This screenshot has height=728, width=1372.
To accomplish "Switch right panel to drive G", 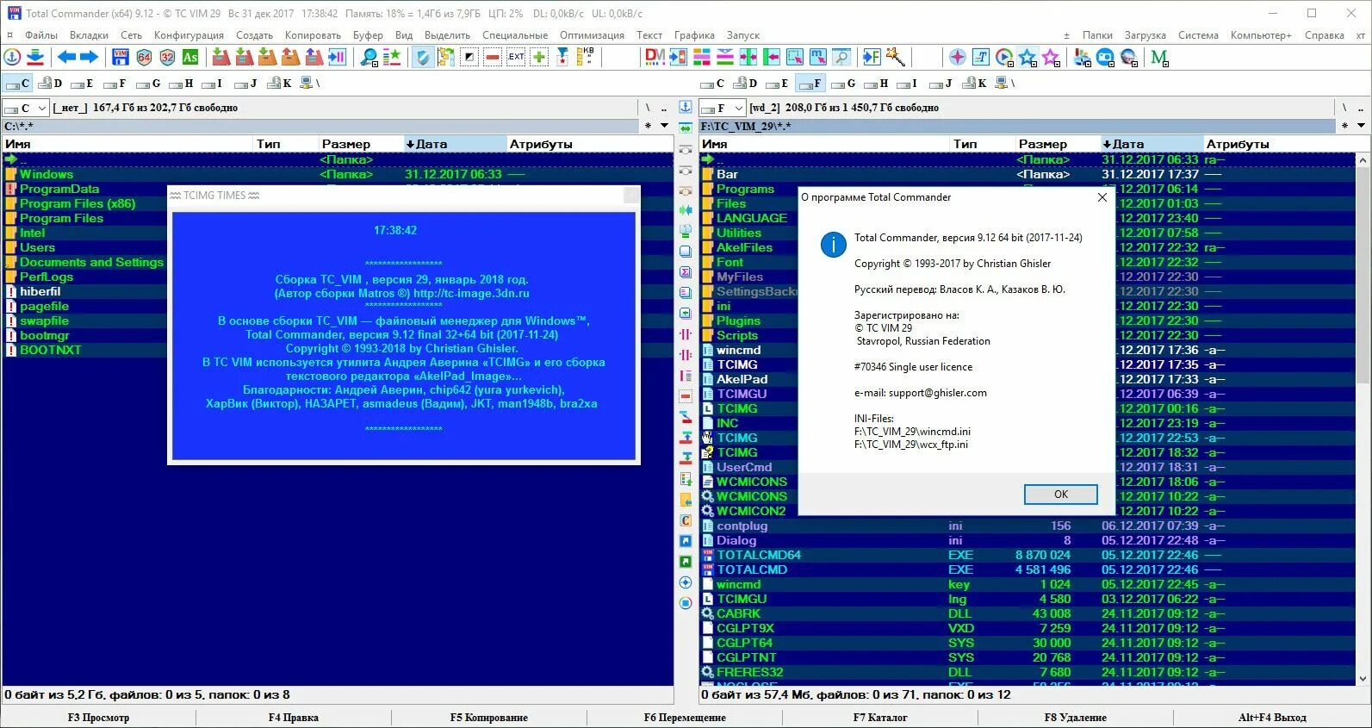I will [x=843, y=84].
